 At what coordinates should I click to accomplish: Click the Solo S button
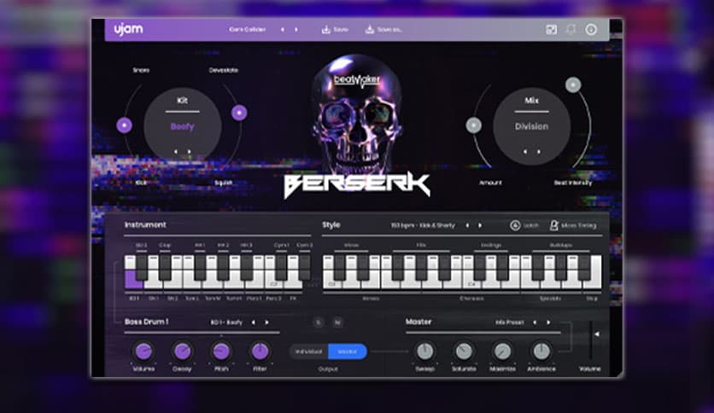click(x=319, y=323)
